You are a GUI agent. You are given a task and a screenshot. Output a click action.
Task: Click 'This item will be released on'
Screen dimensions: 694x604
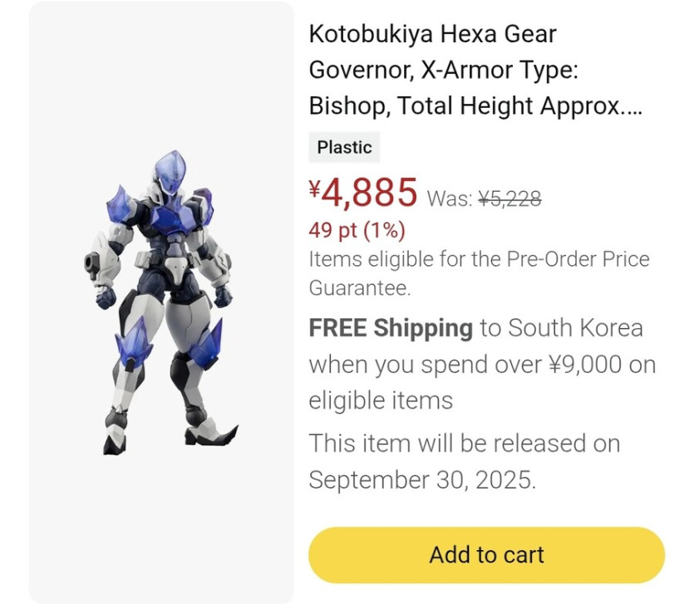coord(465,444)
